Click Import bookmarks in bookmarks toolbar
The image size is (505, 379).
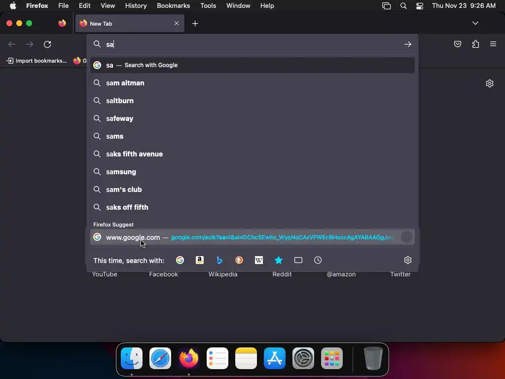coord(36,61)
